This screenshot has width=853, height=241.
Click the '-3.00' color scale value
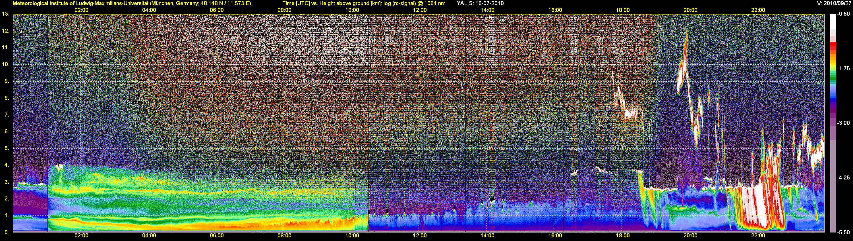click(843, 123)
